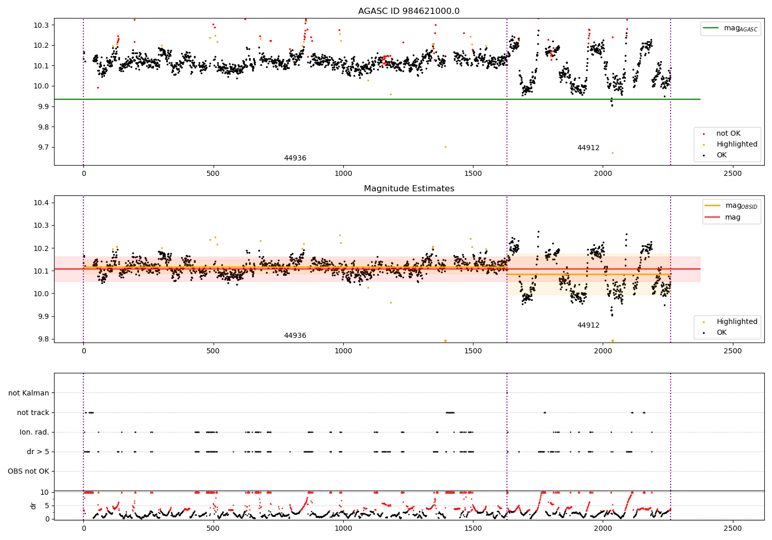Click the "not track" row label
The width and height of the screenshot is (772, 540).
pos(33,413)
